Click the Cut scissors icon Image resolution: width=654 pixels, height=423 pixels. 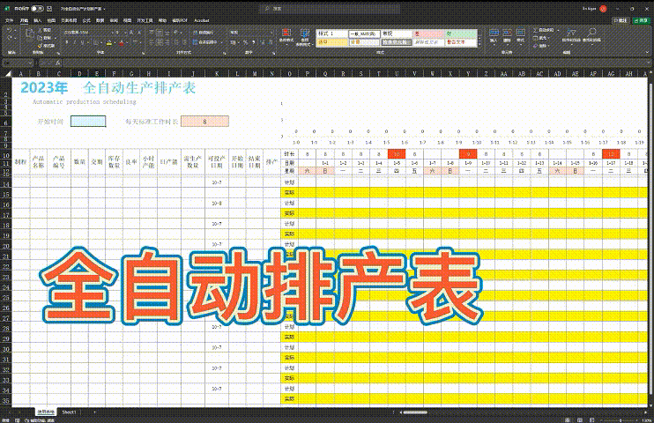click(41, 30)
